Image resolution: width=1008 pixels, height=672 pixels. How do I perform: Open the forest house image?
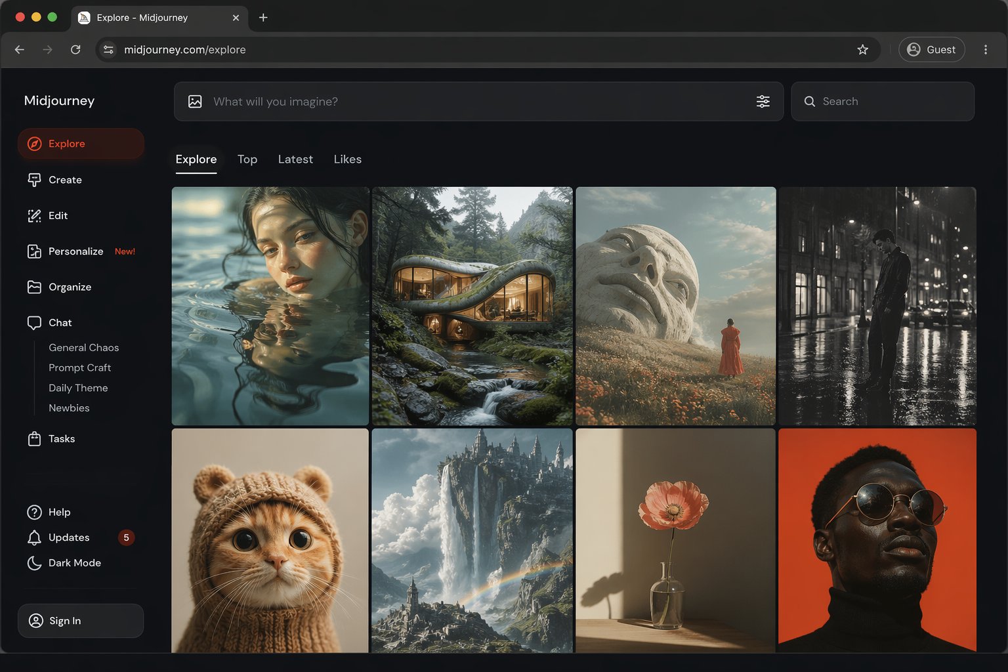[x=472, y=306]
